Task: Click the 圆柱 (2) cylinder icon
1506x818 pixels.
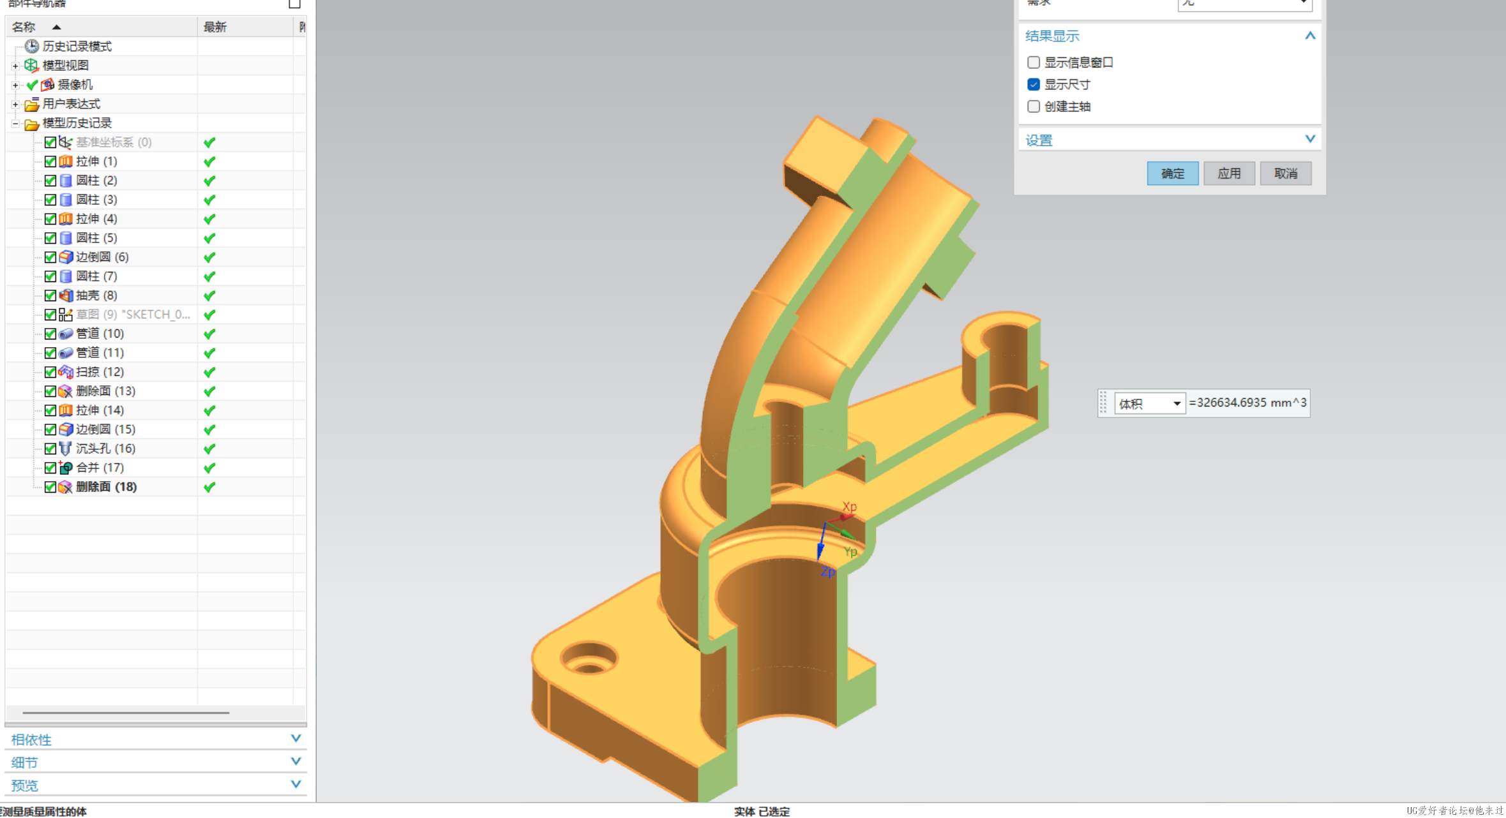Action: click(x=66, y=180)
